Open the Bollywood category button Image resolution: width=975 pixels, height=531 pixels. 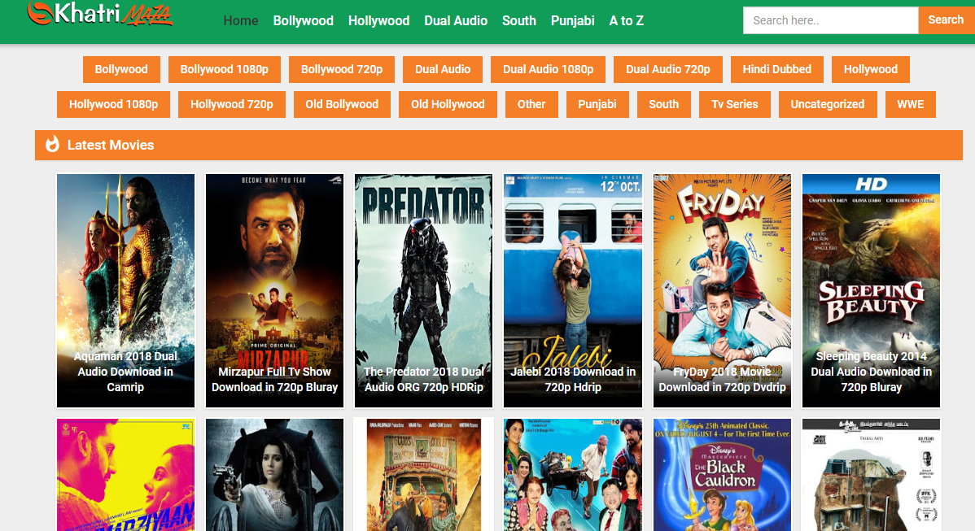click(121, 69)
